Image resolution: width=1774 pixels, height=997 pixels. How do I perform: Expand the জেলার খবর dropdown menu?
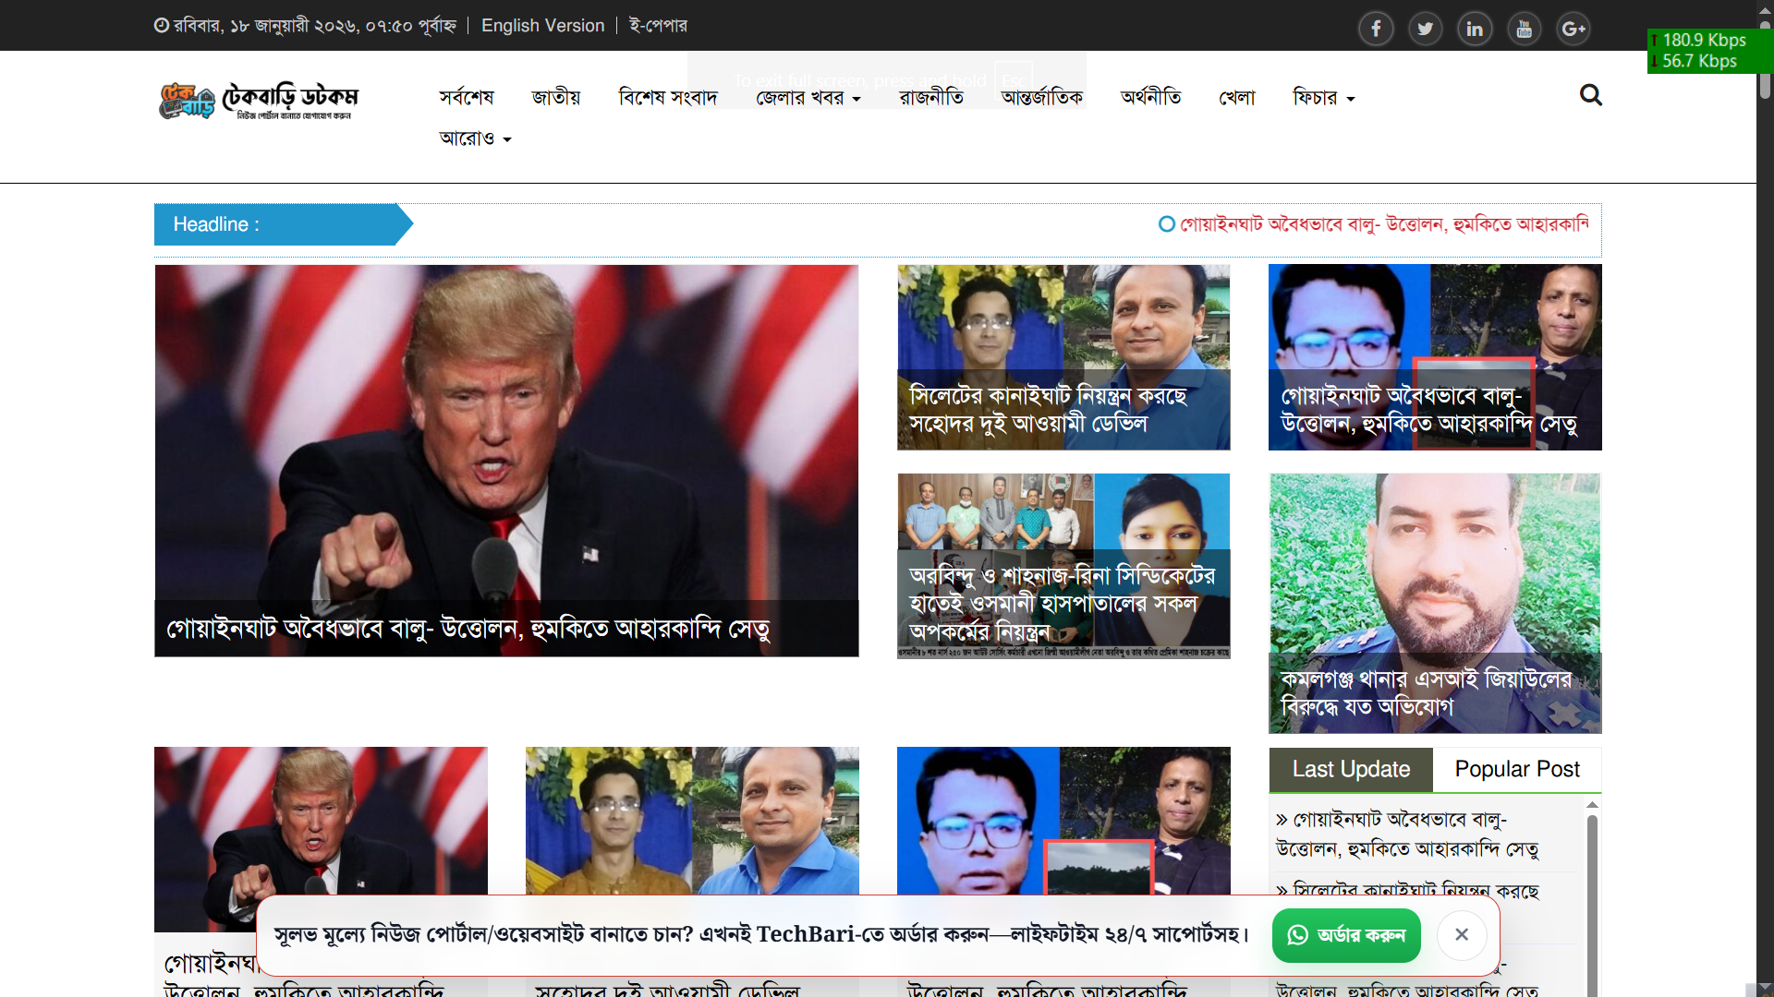808,98
